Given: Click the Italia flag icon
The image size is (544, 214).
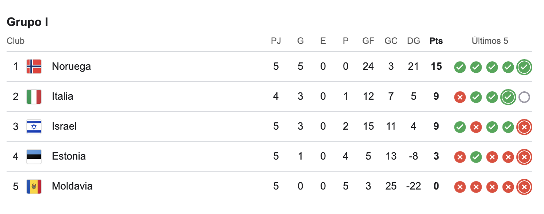Looking at the screenshot, I should pos(34,96).
